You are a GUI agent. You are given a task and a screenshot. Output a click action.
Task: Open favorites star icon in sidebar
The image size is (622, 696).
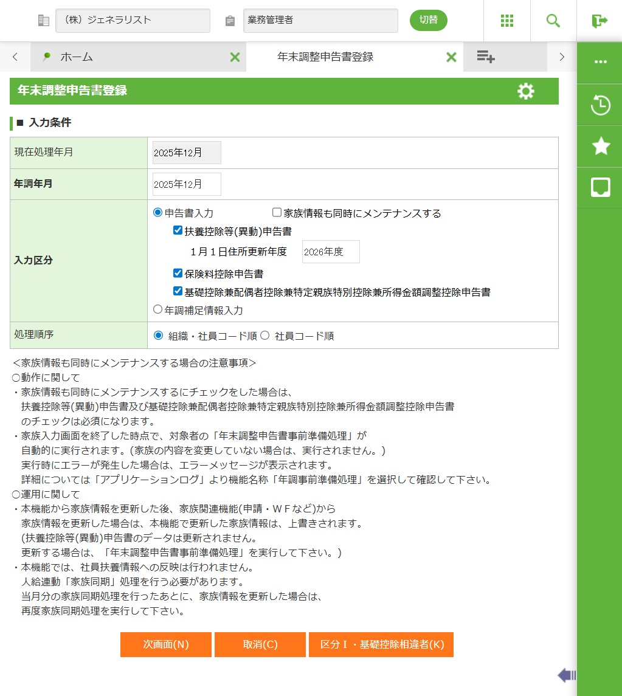point(600,146)
